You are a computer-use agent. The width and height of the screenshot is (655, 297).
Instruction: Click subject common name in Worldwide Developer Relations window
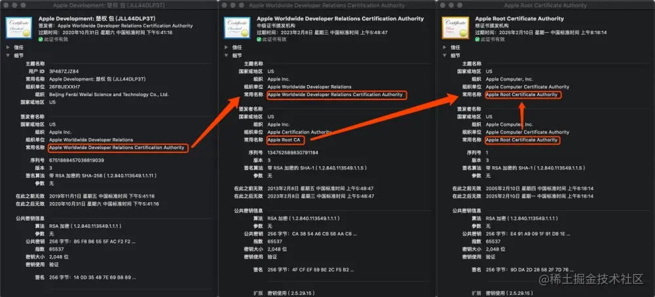335,95
